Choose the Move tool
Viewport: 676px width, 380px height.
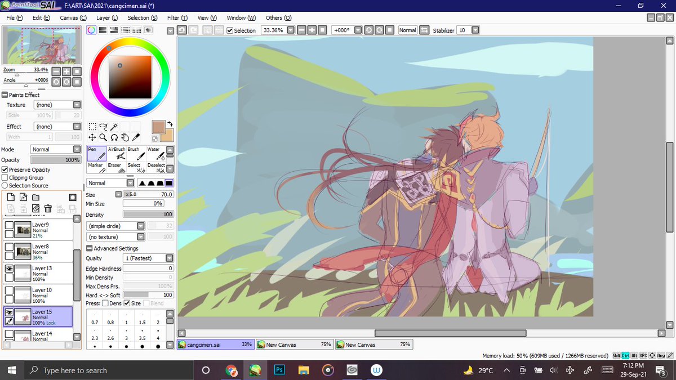[92, 137]
